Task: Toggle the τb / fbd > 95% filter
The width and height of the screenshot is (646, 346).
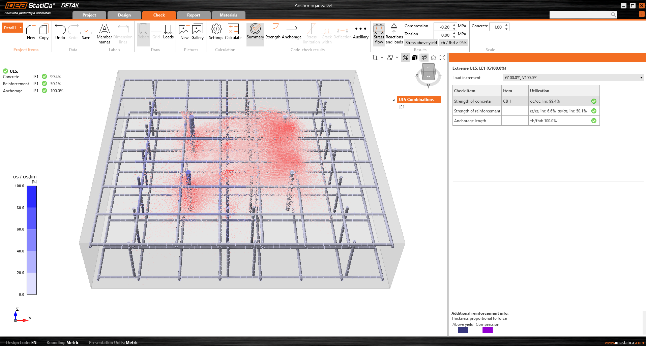Action: [x=453, y=43]
